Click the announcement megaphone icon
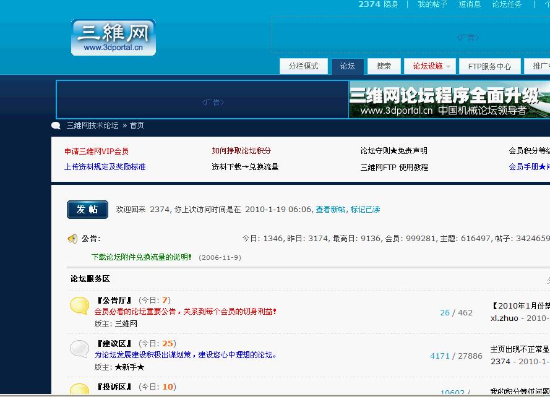Screen dimensions: 550x397 (x=72, y=239)
